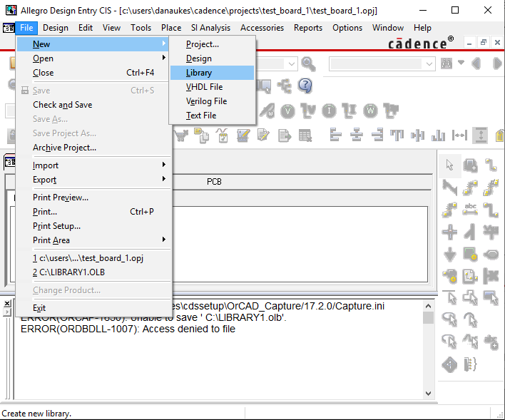Click the Place No Connect X tool
The height and width of the screenshot is (420, 505).
click(491, 276)
